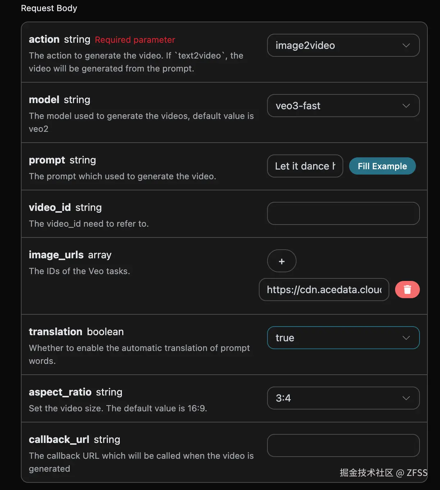Click the red Required parameter label
This screenshot has width=440, height=490.
[135, 40]
